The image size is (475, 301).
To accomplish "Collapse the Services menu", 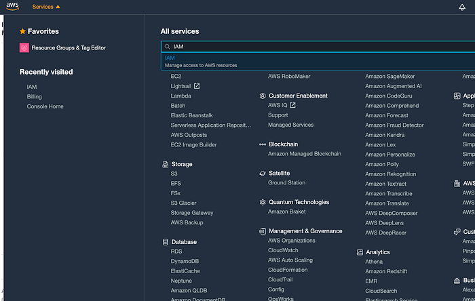I will (46, 7).
